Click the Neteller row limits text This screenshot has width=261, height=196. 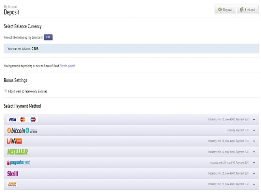228,152
